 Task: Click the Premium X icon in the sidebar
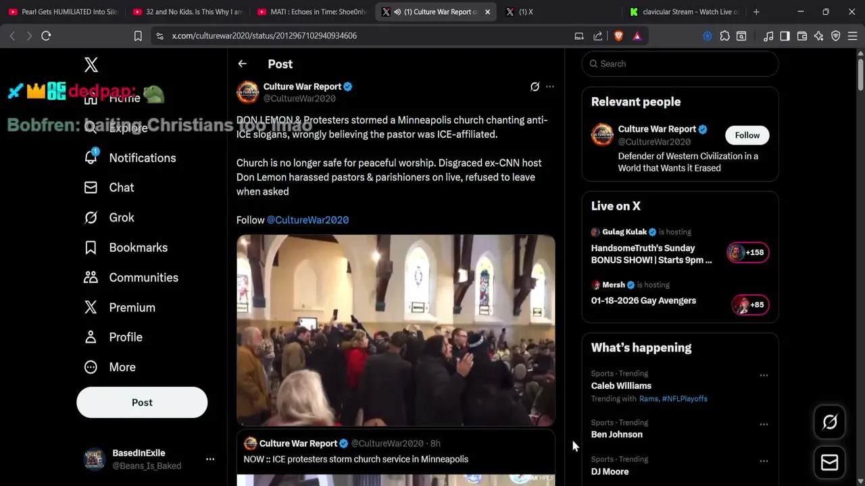pyautogui.click(x=91, y=307)
